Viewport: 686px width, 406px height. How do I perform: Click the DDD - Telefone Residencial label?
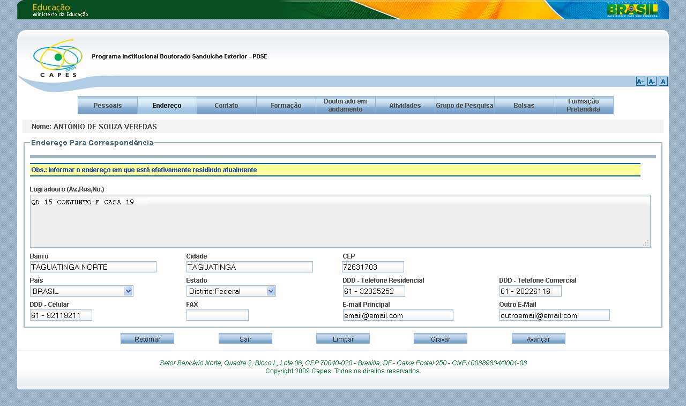tap(383, 280)
